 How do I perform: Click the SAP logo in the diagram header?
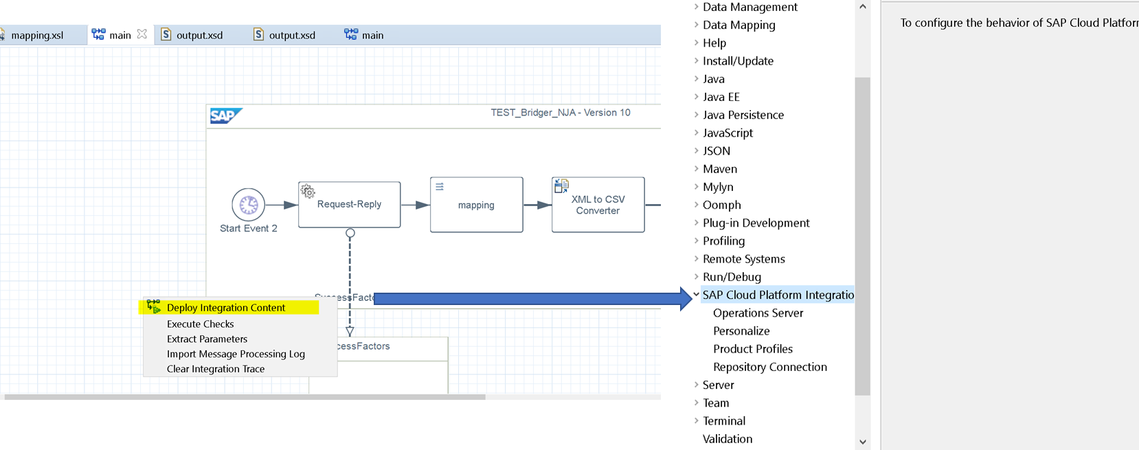[x=226, y=116]
